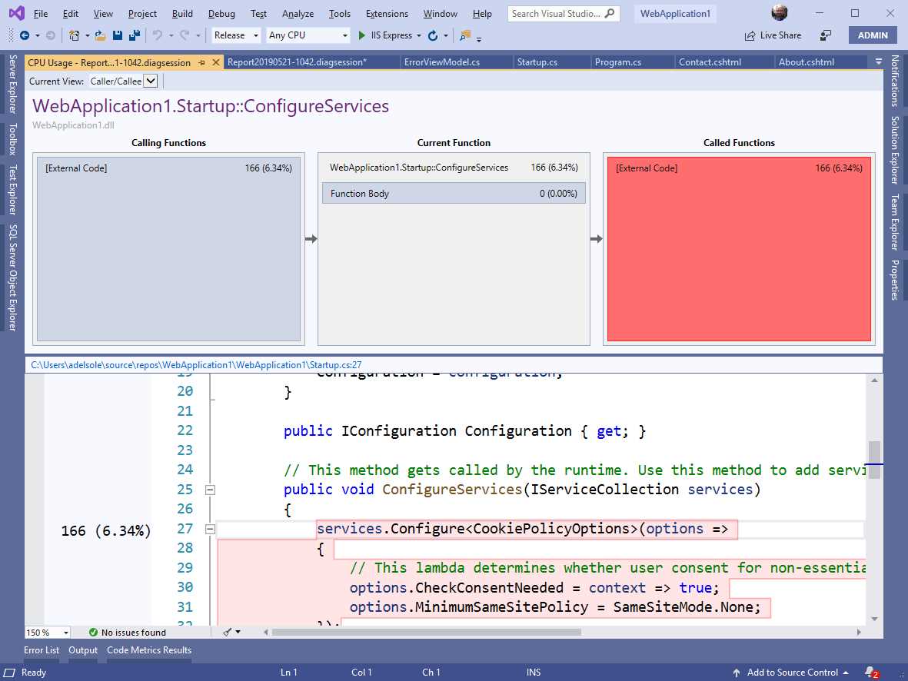Open the Any CPU platform dropdown
Viewport: 908px width, 681px height.
click(x=344, y=35)
